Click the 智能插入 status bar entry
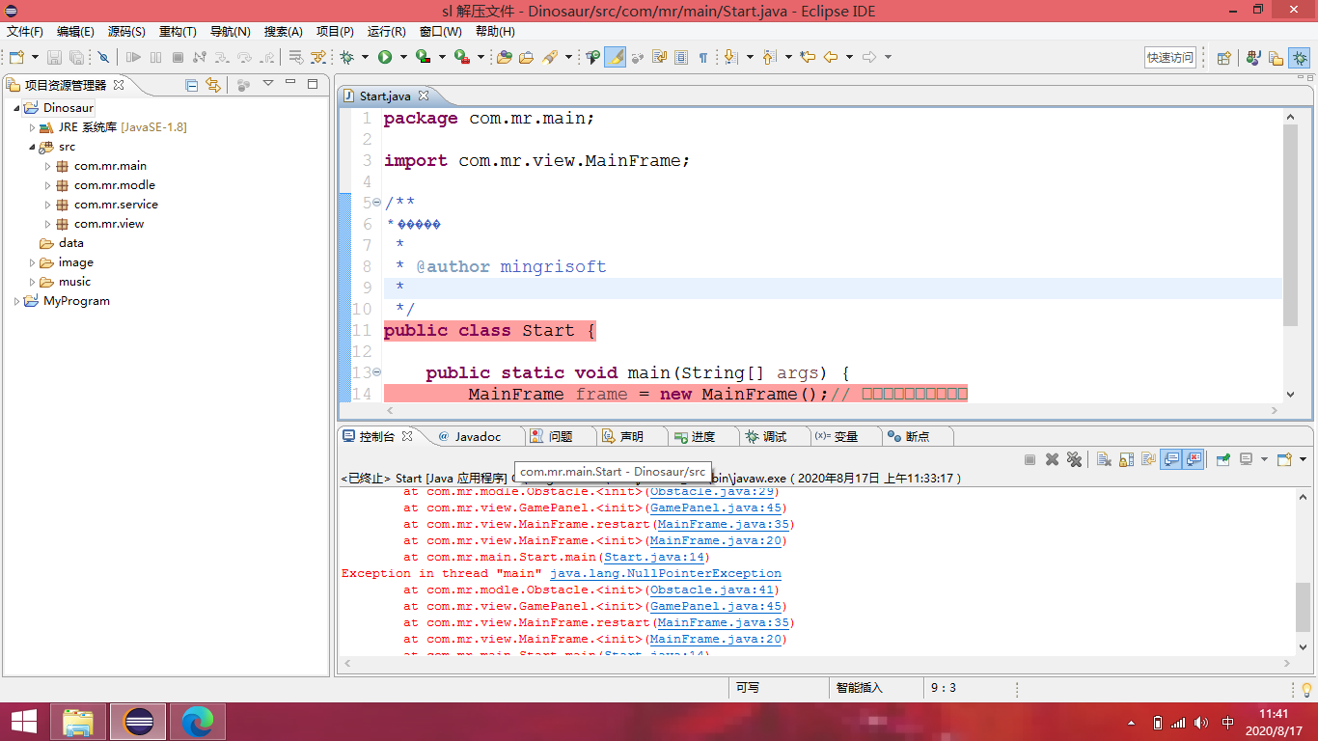The height and width of the screenshot is (741, 1318). coord(860,688)
